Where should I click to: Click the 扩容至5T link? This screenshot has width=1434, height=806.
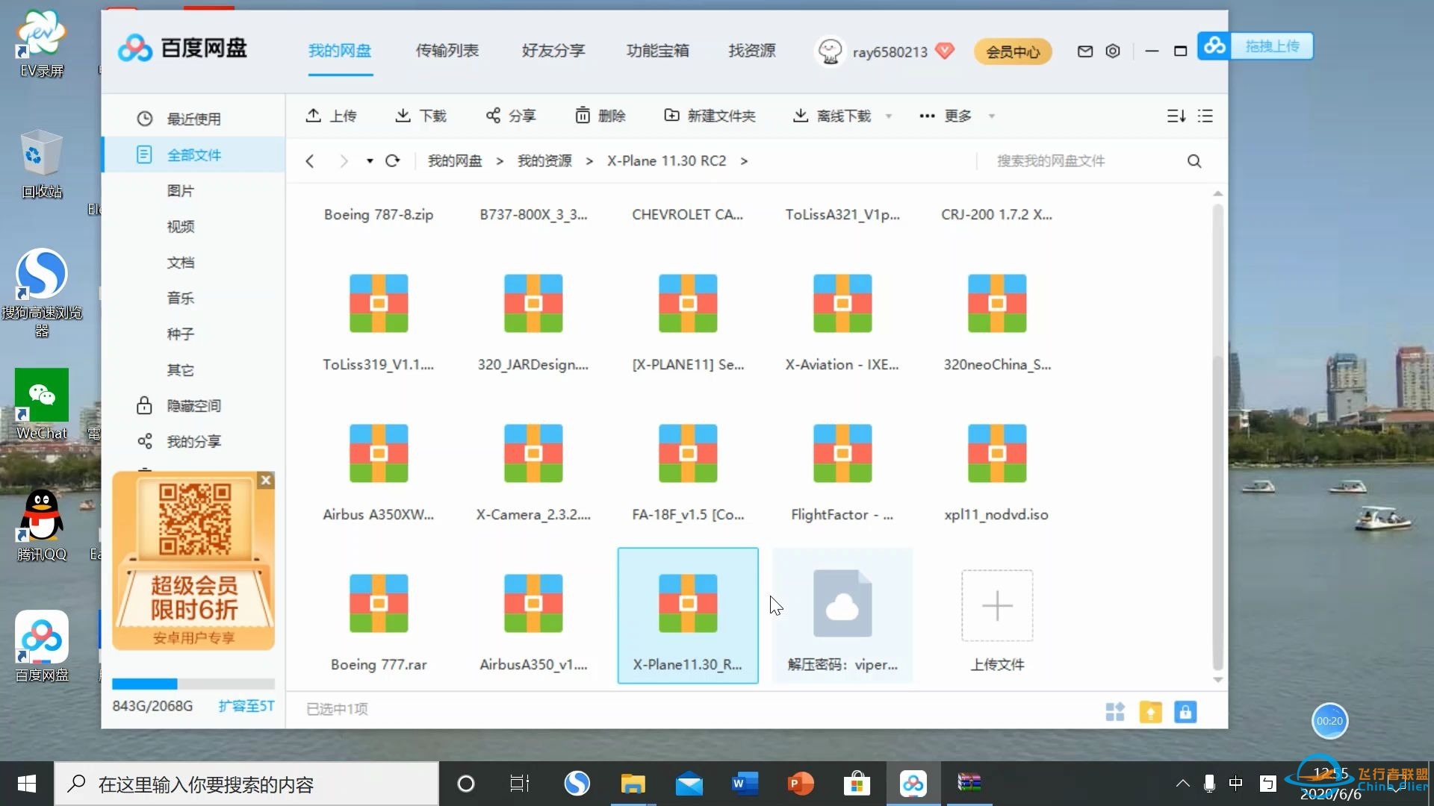pos(246,706)
